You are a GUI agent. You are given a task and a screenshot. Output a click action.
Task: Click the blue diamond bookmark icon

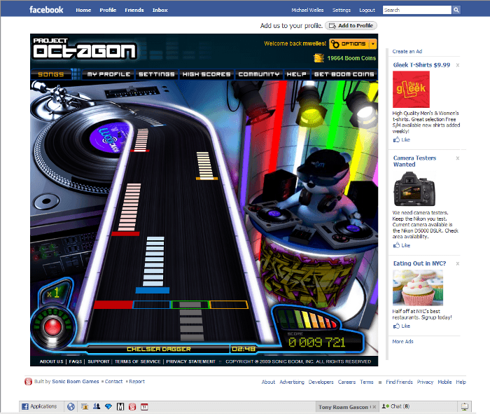(108, 406)
